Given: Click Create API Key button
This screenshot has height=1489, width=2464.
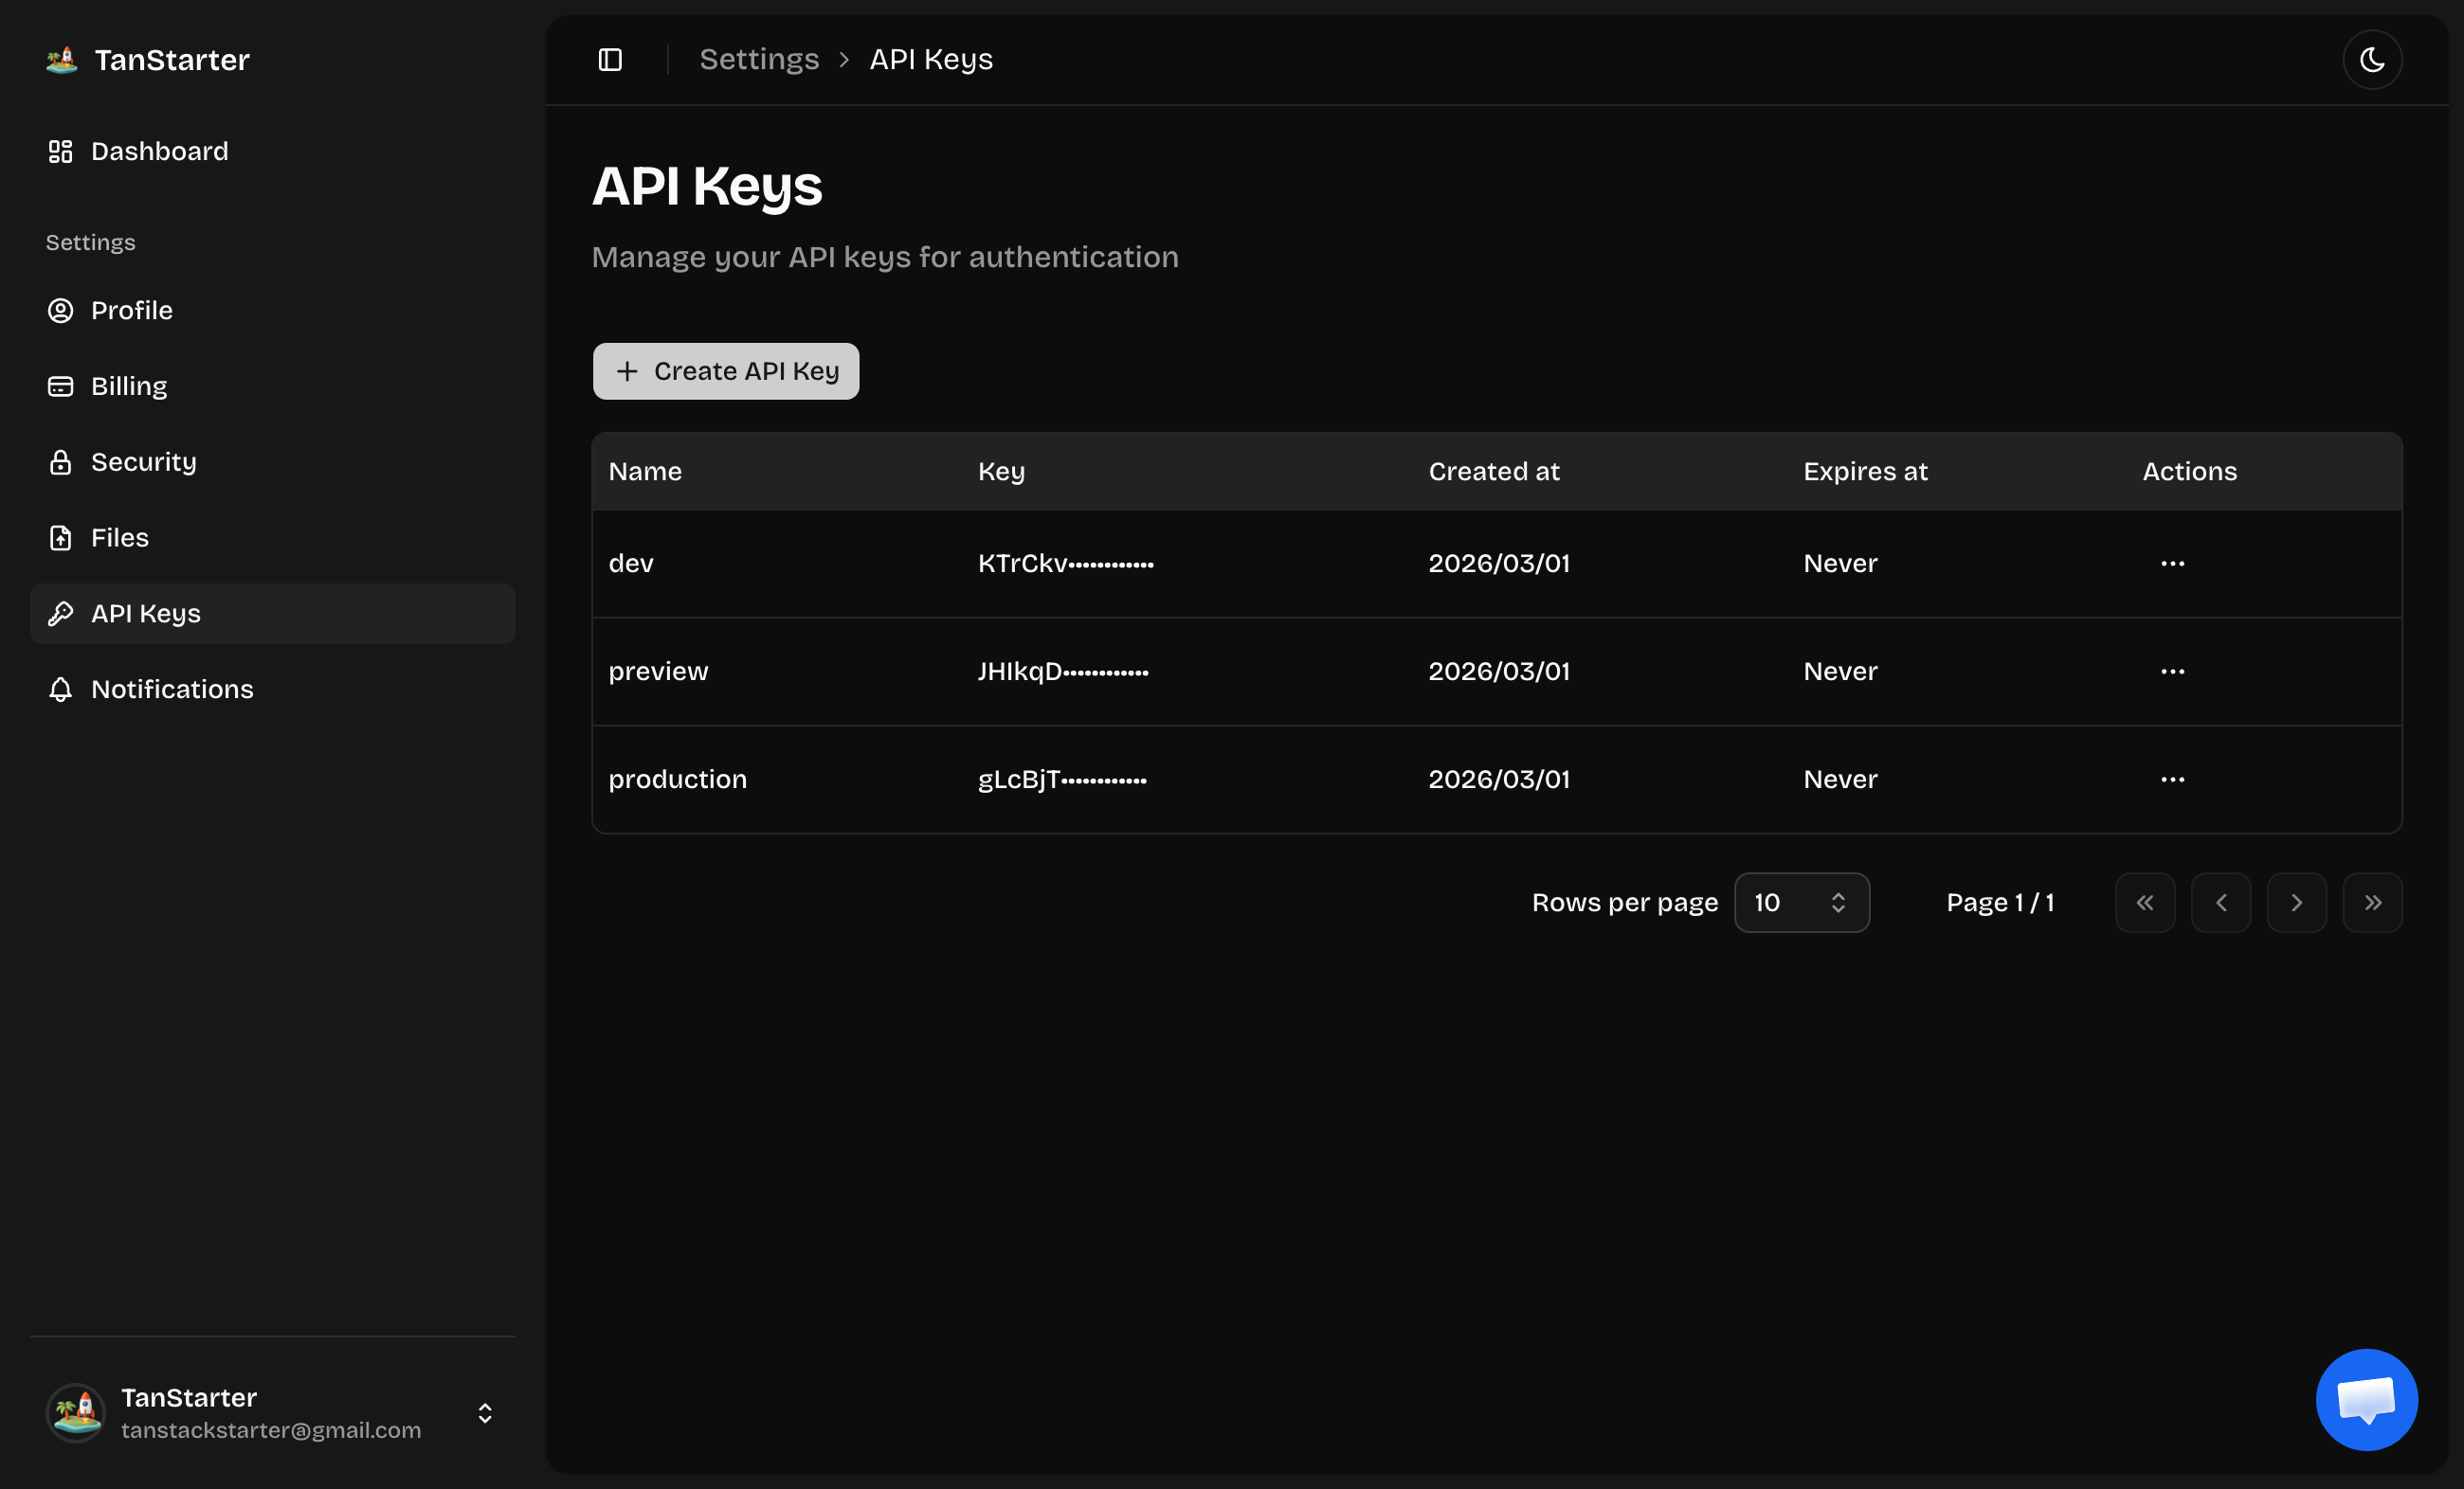Looking at the screenshot, I should pos(725,370).
